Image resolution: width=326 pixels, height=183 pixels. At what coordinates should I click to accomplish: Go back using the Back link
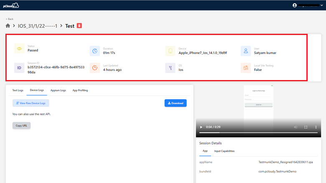point(10,19)
